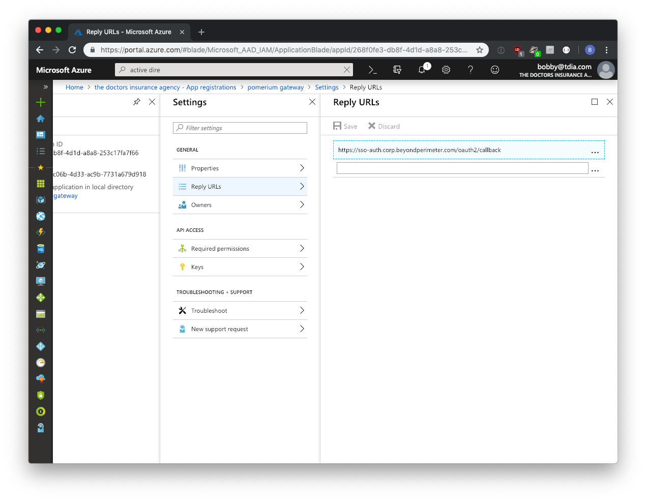
Task: Open Azure Cosmos DB icon
Action: coord(41,265)
